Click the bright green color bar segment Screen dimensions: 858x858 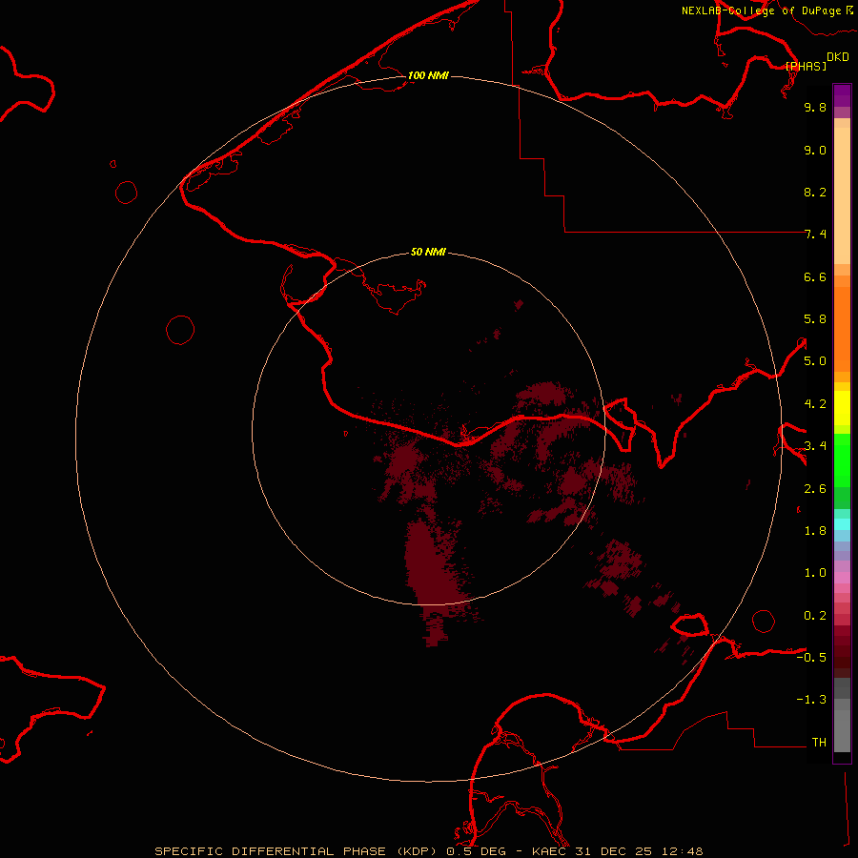(x=842, y=460)
